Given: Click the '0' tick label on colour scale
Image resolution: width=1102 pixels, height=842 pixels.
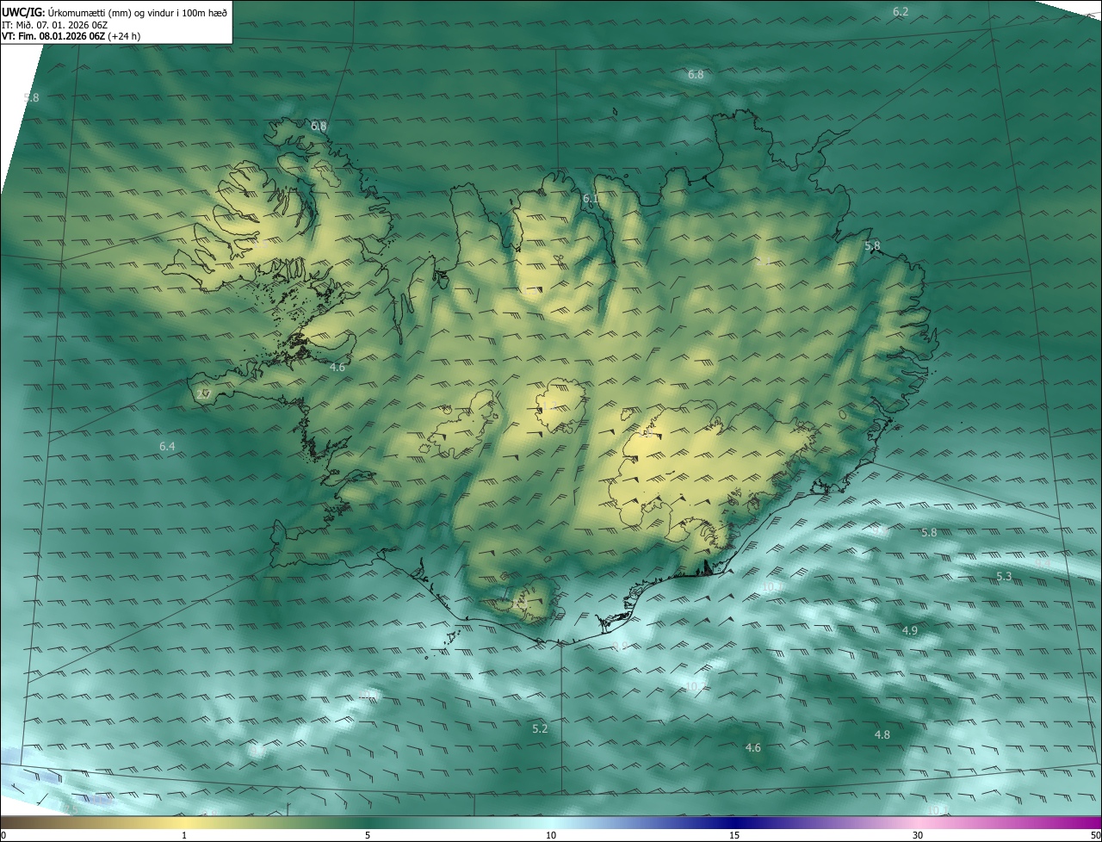Looking at the screenshot, I should pos(3,835).
